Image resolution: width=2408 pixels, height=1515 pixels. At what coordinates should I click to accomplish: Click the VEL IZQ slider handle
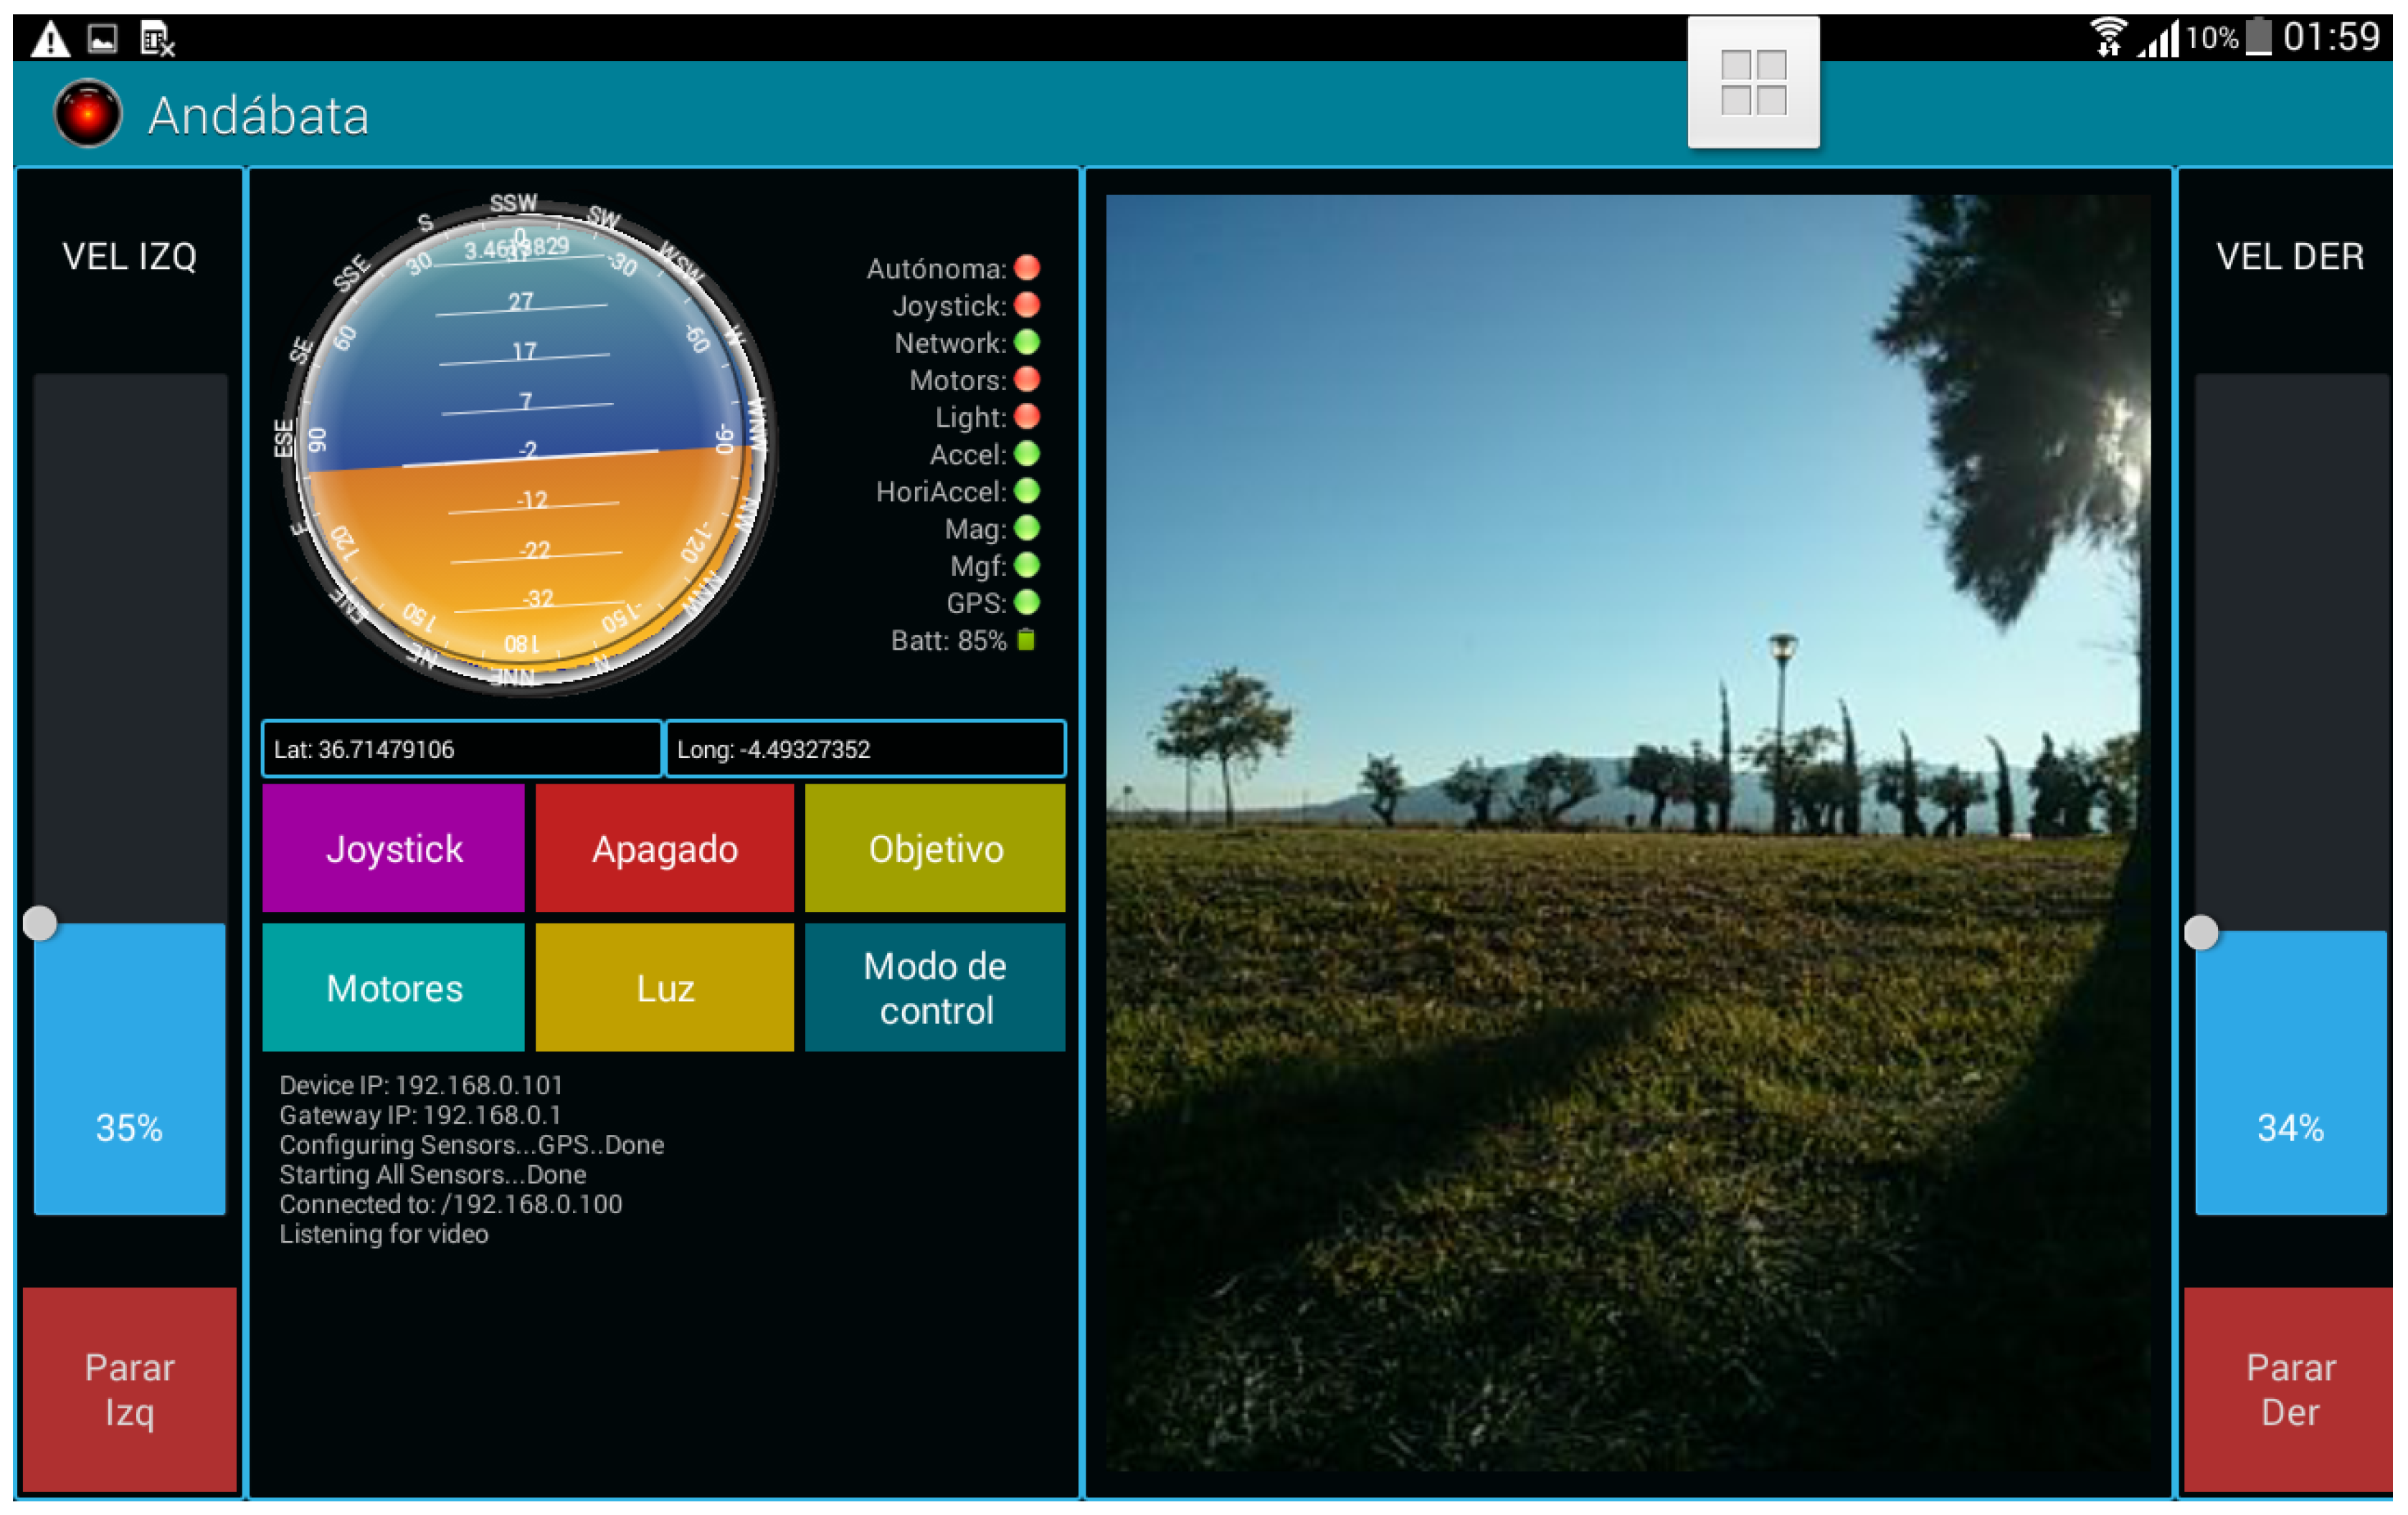click(40, 922)
